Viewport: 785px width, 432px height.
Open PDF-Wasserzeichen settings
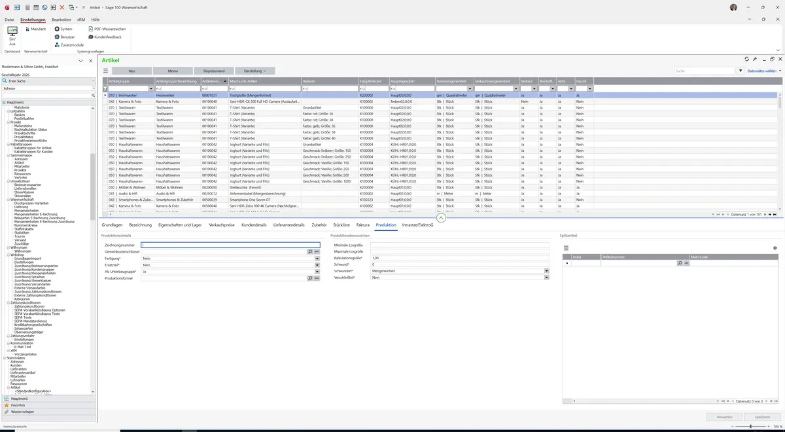pyautogui.click(x=107, y=29)
